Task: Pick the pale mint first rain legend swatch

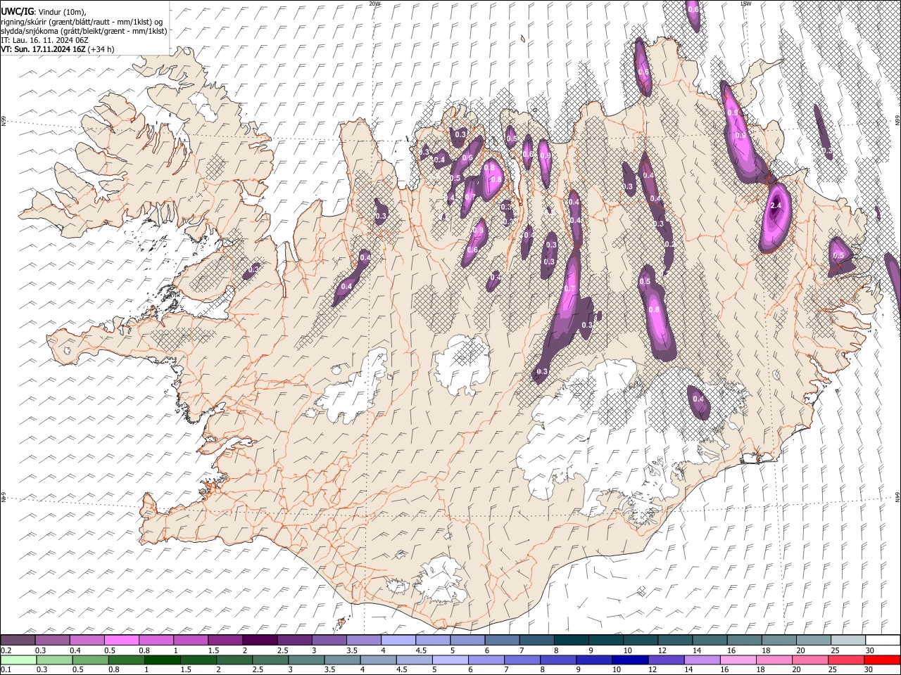Action: tap(18, 660)
